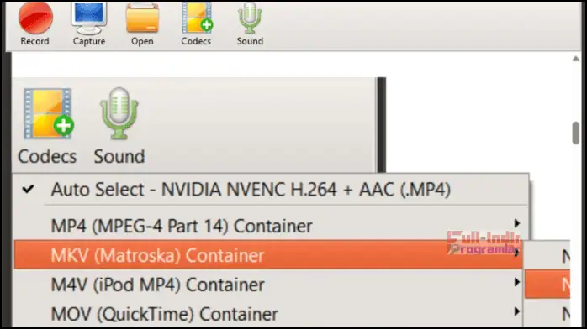Click the large Codecs film icon

pyautogui.click(x=48, y=114)
